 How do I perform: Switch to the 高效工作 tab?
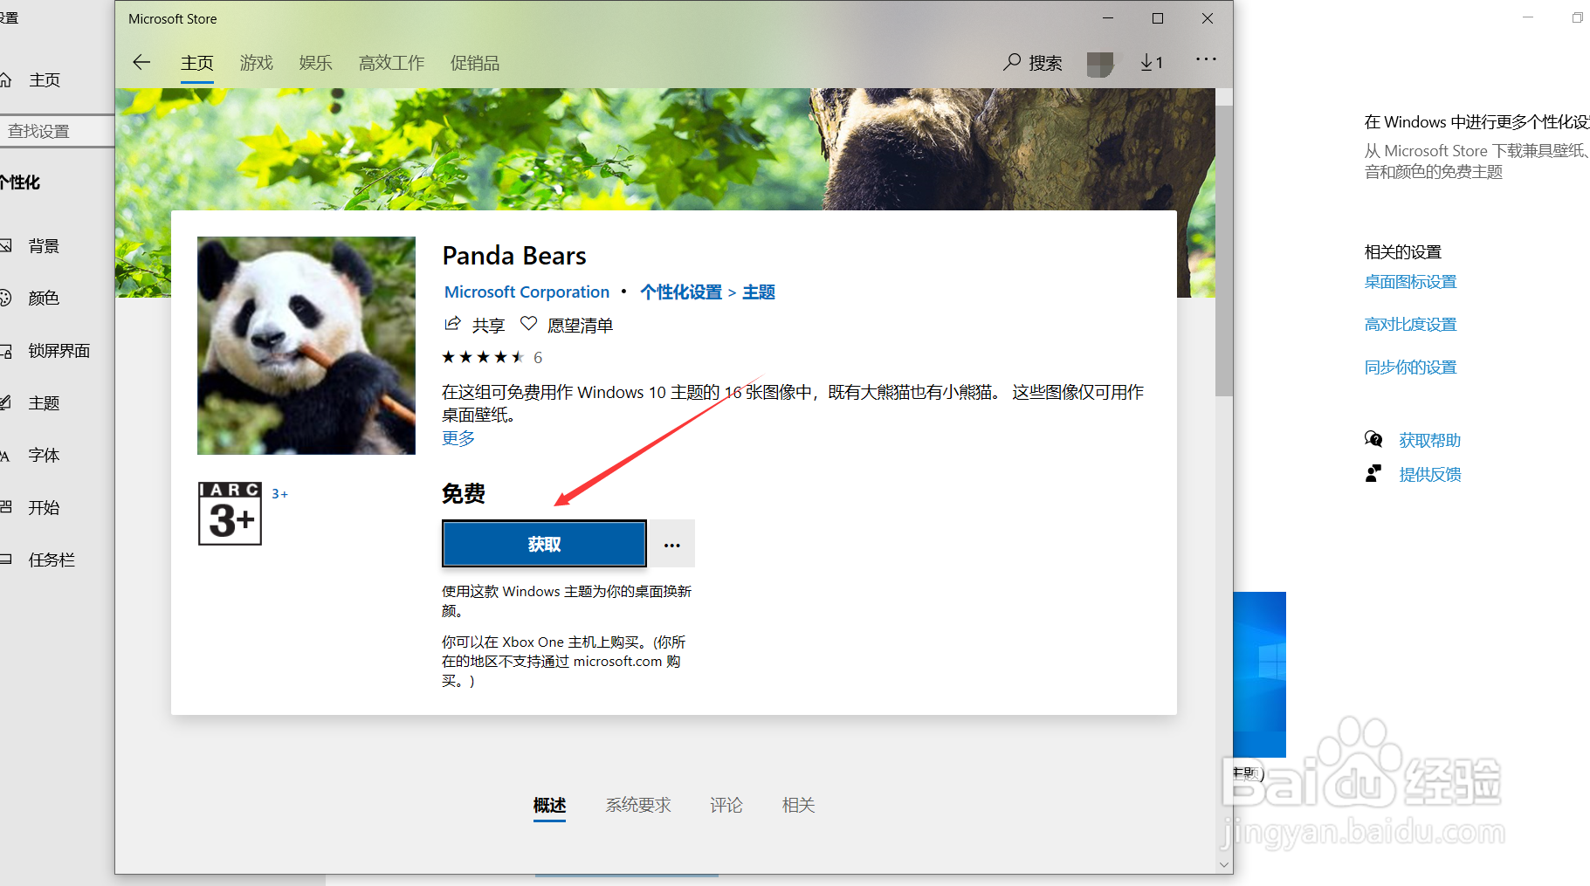[x=392, y=63]
